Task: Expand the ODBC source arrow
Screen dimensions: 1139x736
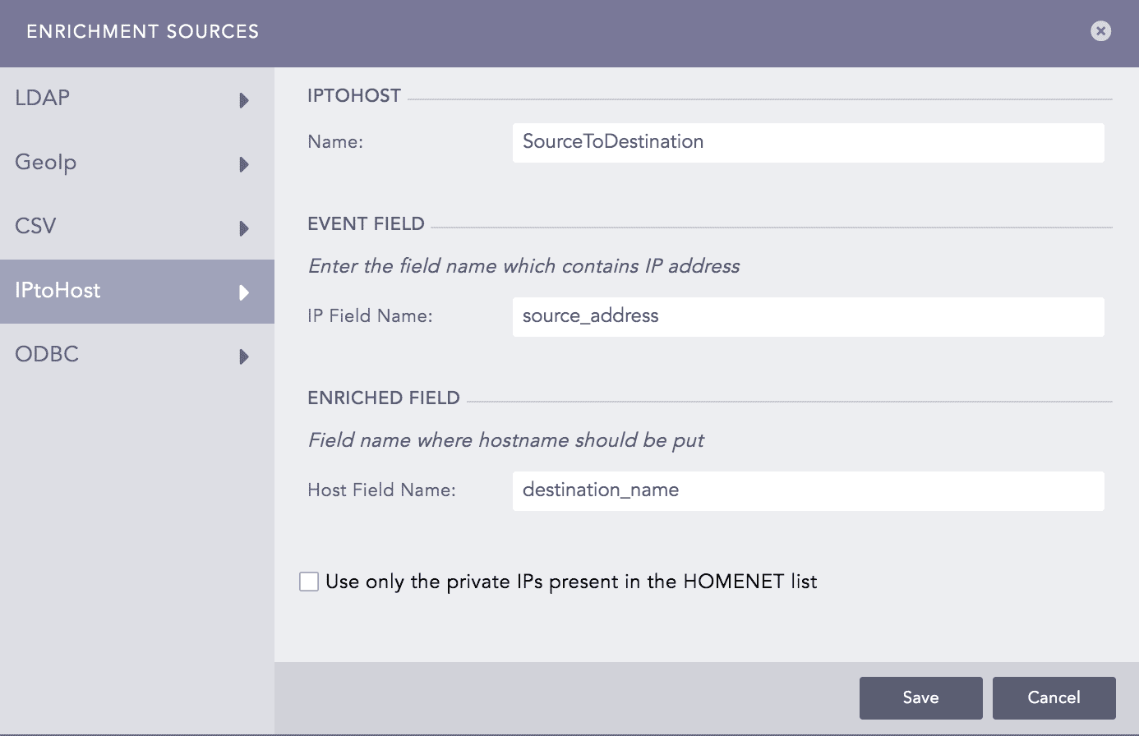Action: point(243,356)
